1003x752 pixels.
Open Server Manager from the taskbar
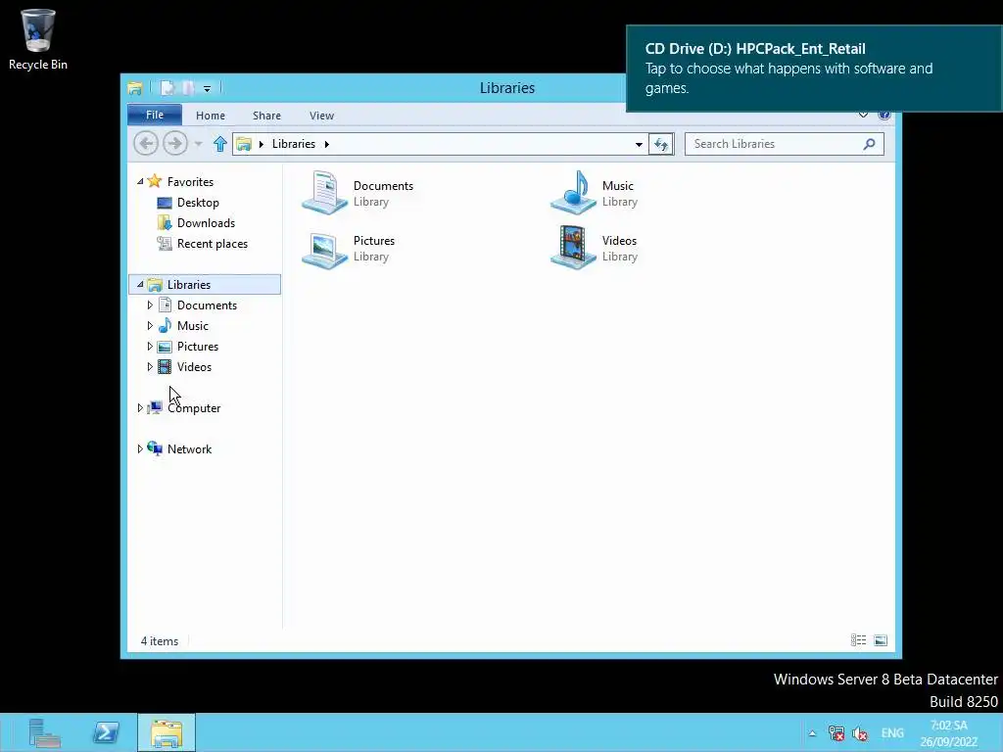point(45,732)
